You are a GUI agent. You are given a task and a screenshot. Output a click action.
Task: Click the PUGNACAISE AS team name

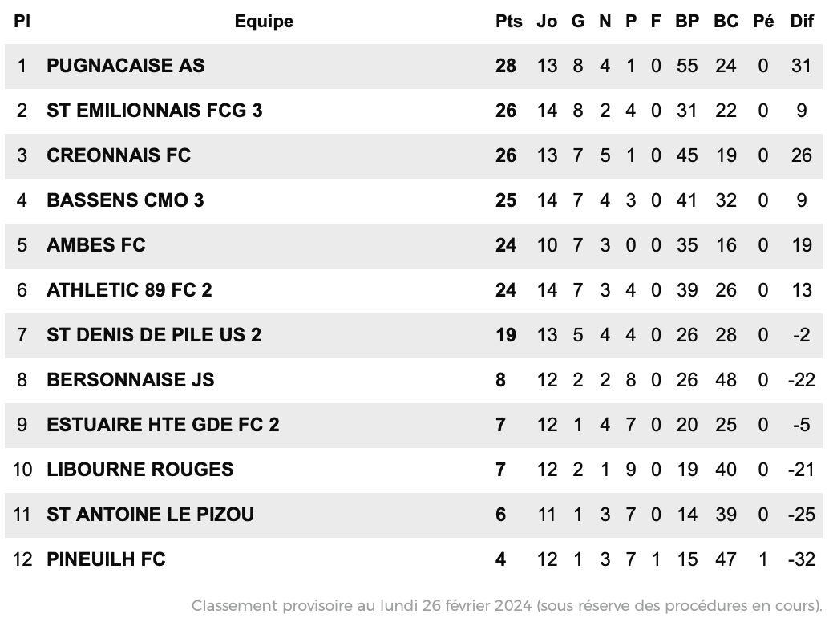coord(125,66)
